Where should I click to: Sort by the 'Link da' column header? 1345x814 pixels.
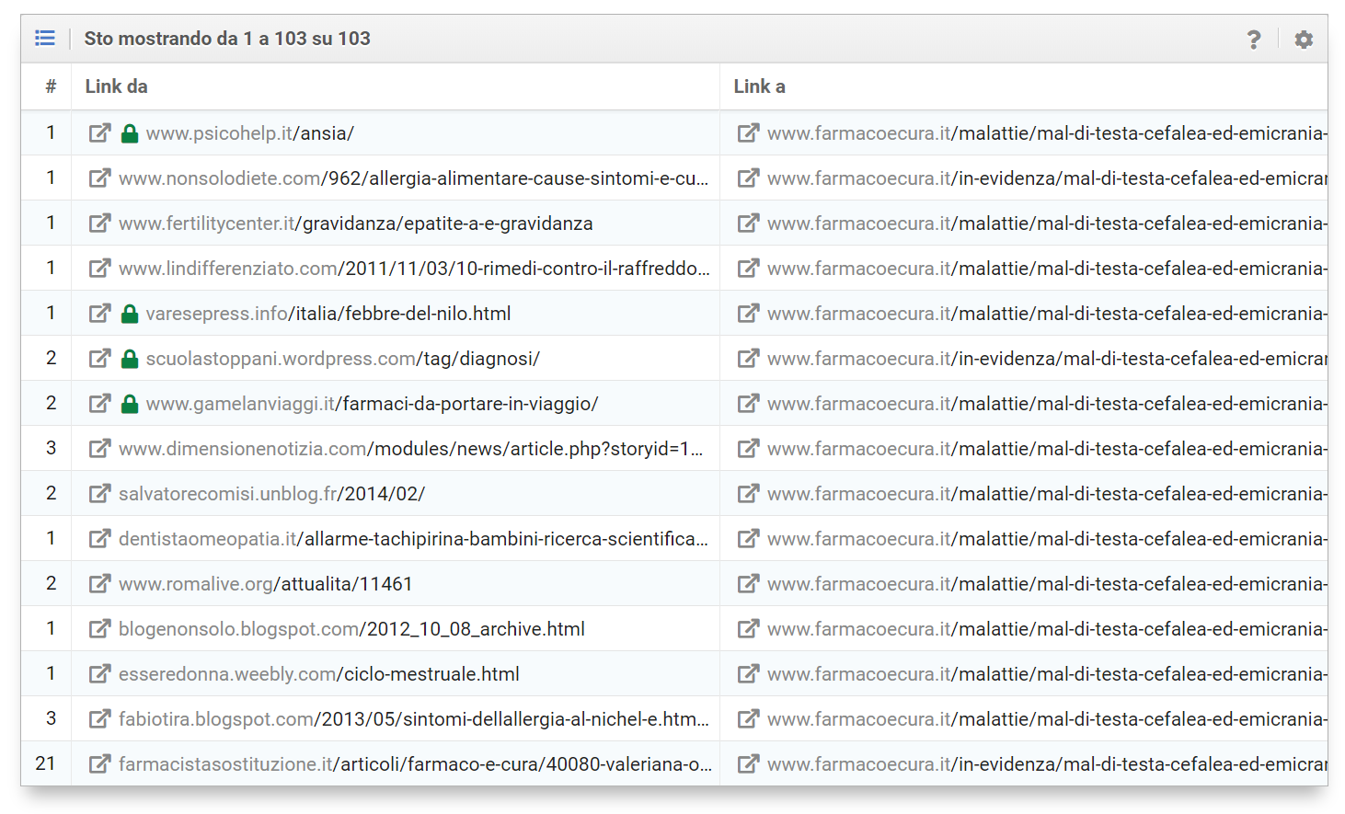coord(116,86)
